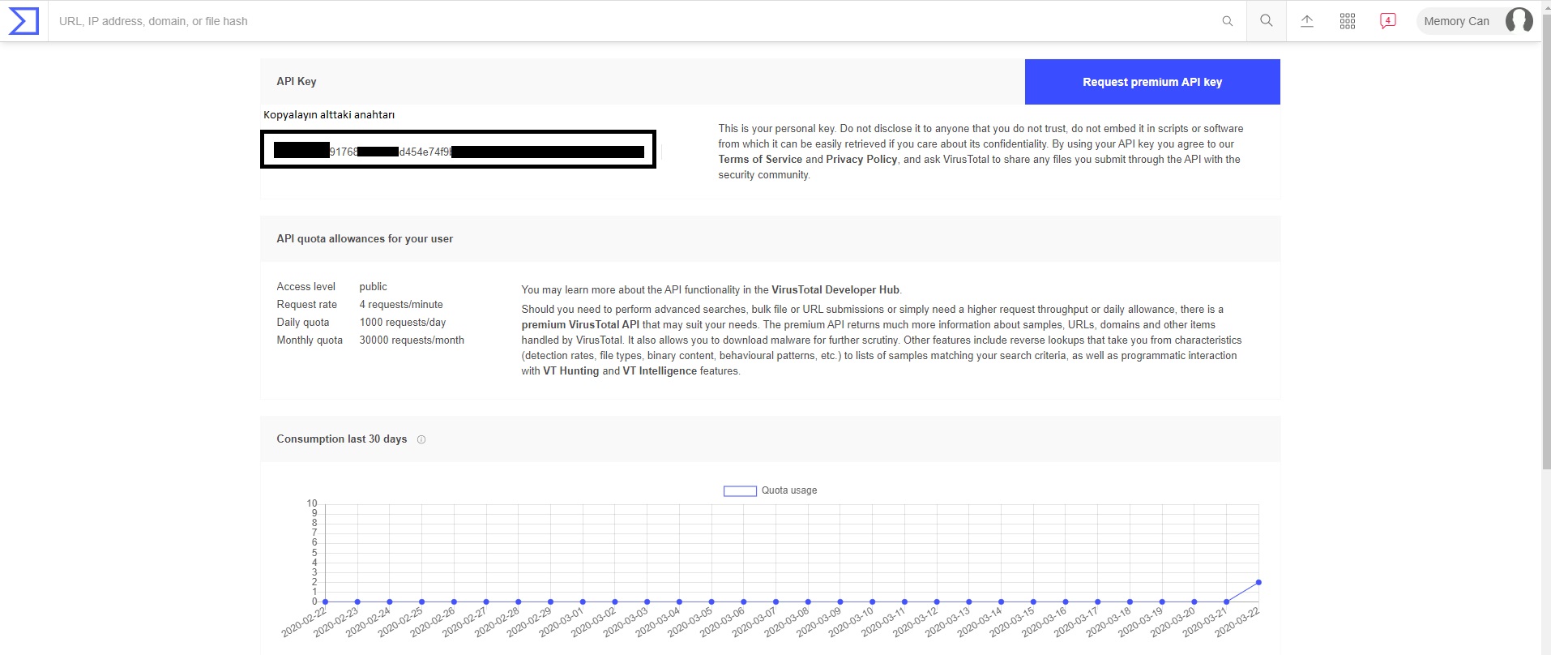The height and width of the screenshot is (655, 1551).
Task: Open the search button next to the search bar
Action: click(1267, 21)
